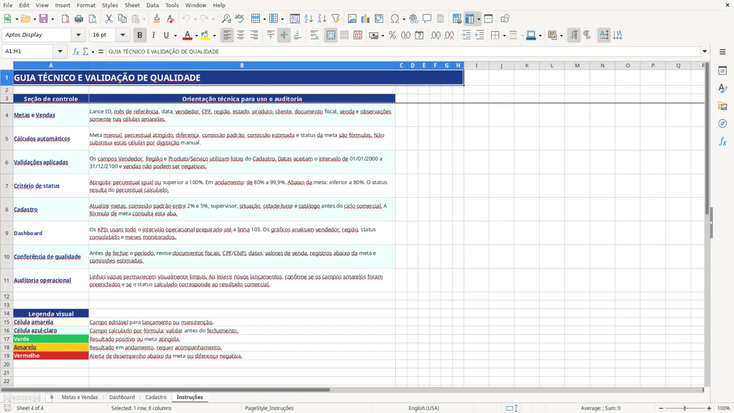
Task: Format cell as date
Action: pos(419,35)
